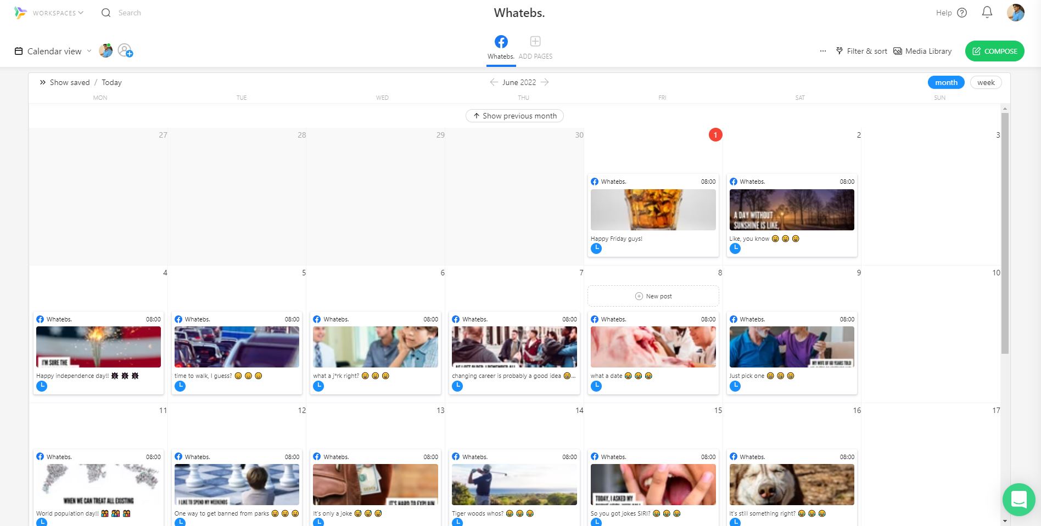
Task: Click the green Compose button
Action: pyautogui.click(x=994, y=51)
